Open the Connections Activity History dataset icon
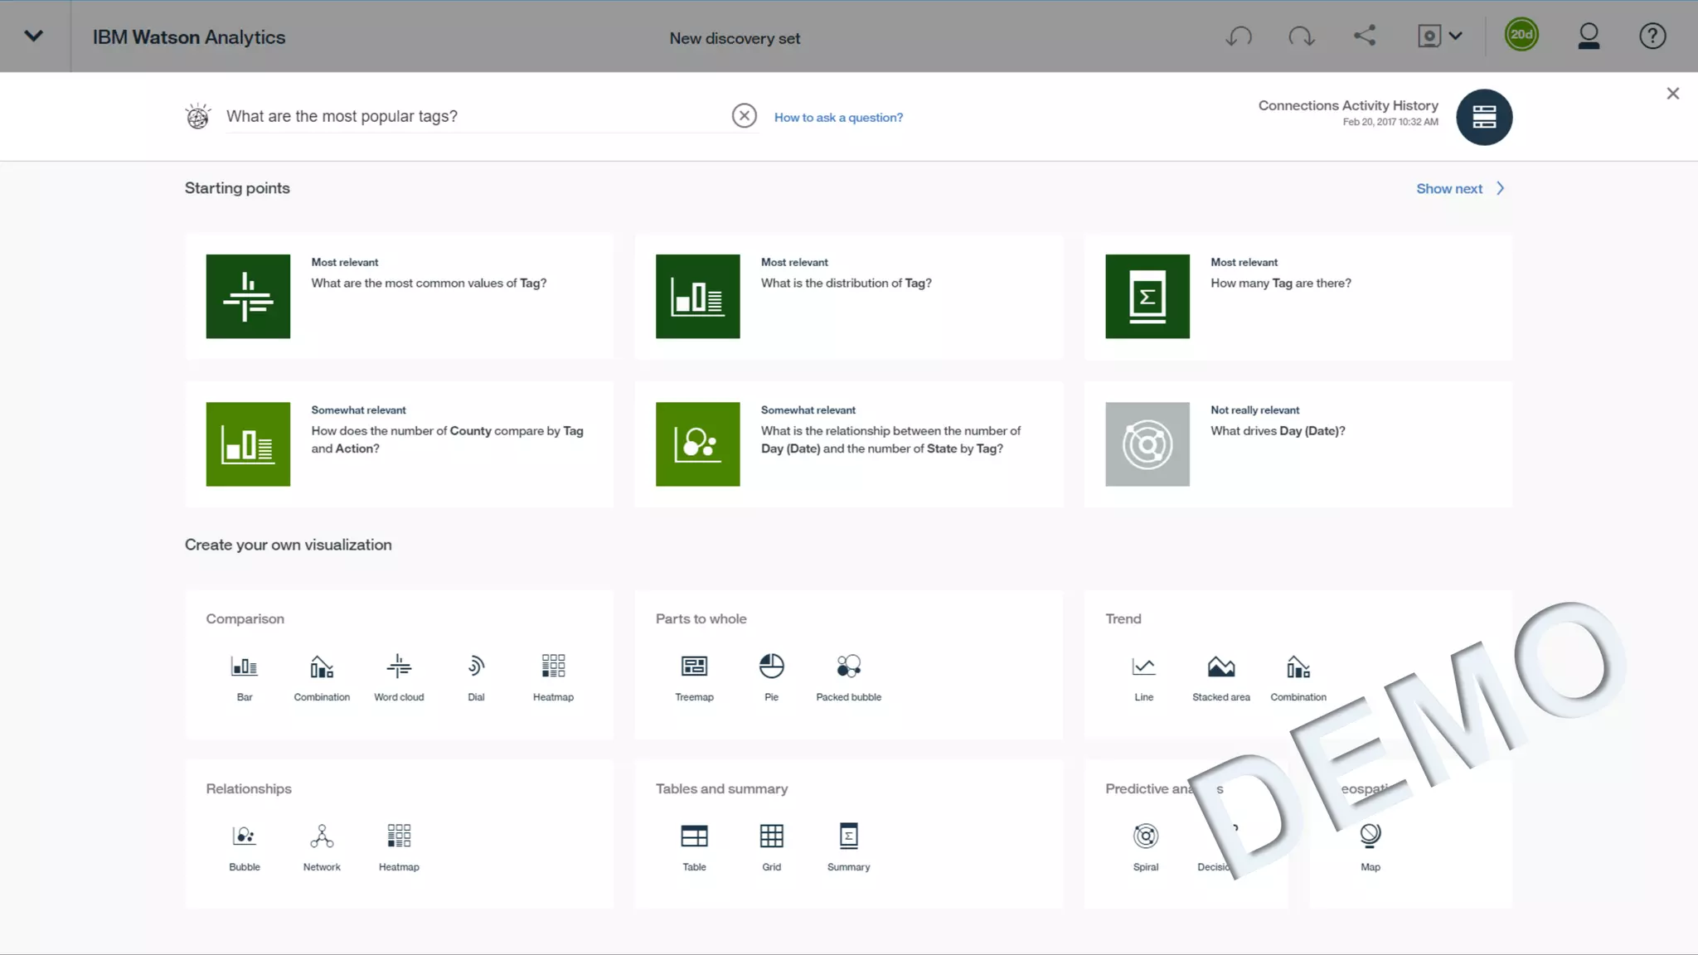The width and height of the screenshot is (1698, 955). tap(1483, 117)
